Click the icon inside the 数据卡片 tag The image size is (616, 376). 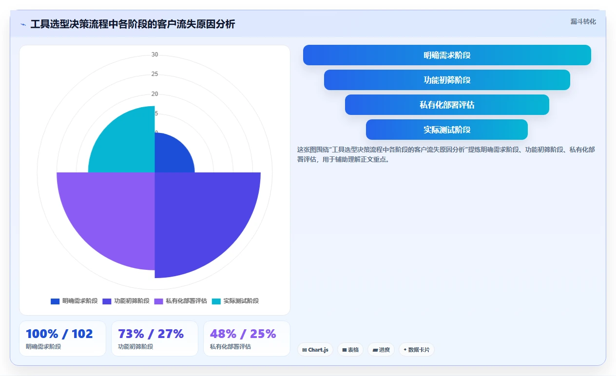(x=405, y=350)
